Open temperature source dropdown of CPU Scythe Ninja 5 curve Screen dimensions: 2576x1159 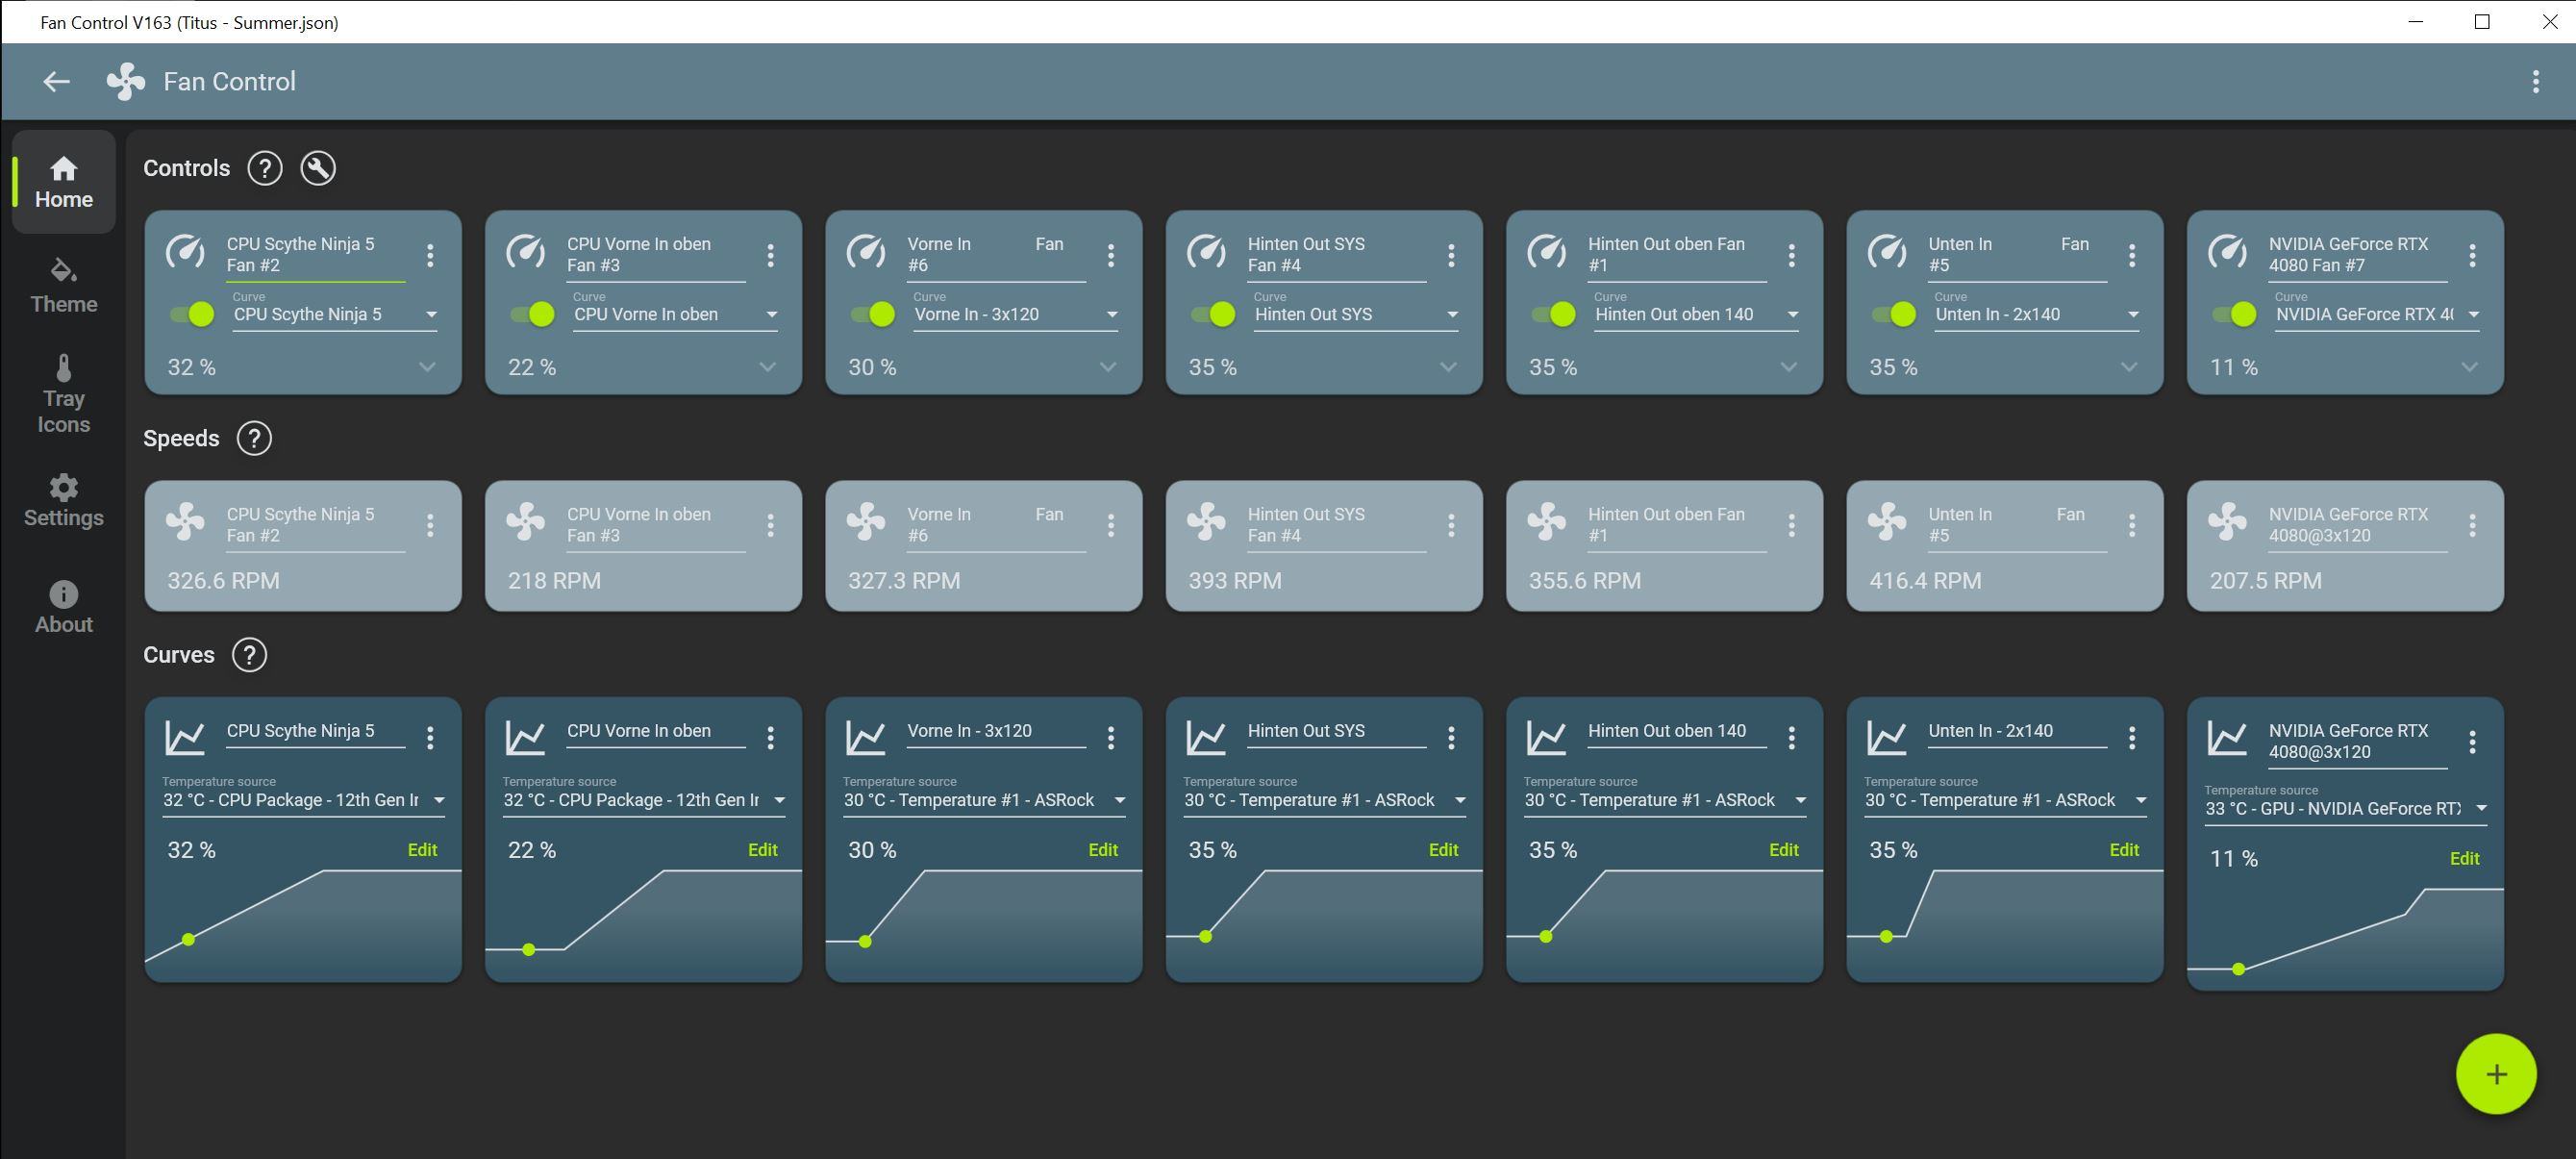click(304, 800)
